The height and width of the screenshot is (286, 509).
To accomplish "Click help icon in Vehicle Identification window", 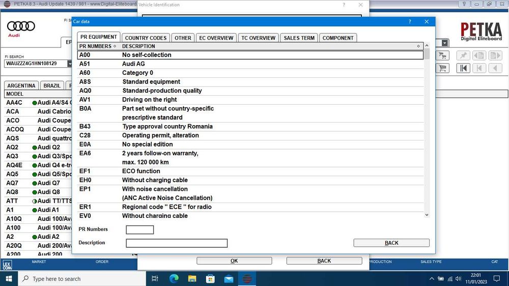I will tap(344, 5).
